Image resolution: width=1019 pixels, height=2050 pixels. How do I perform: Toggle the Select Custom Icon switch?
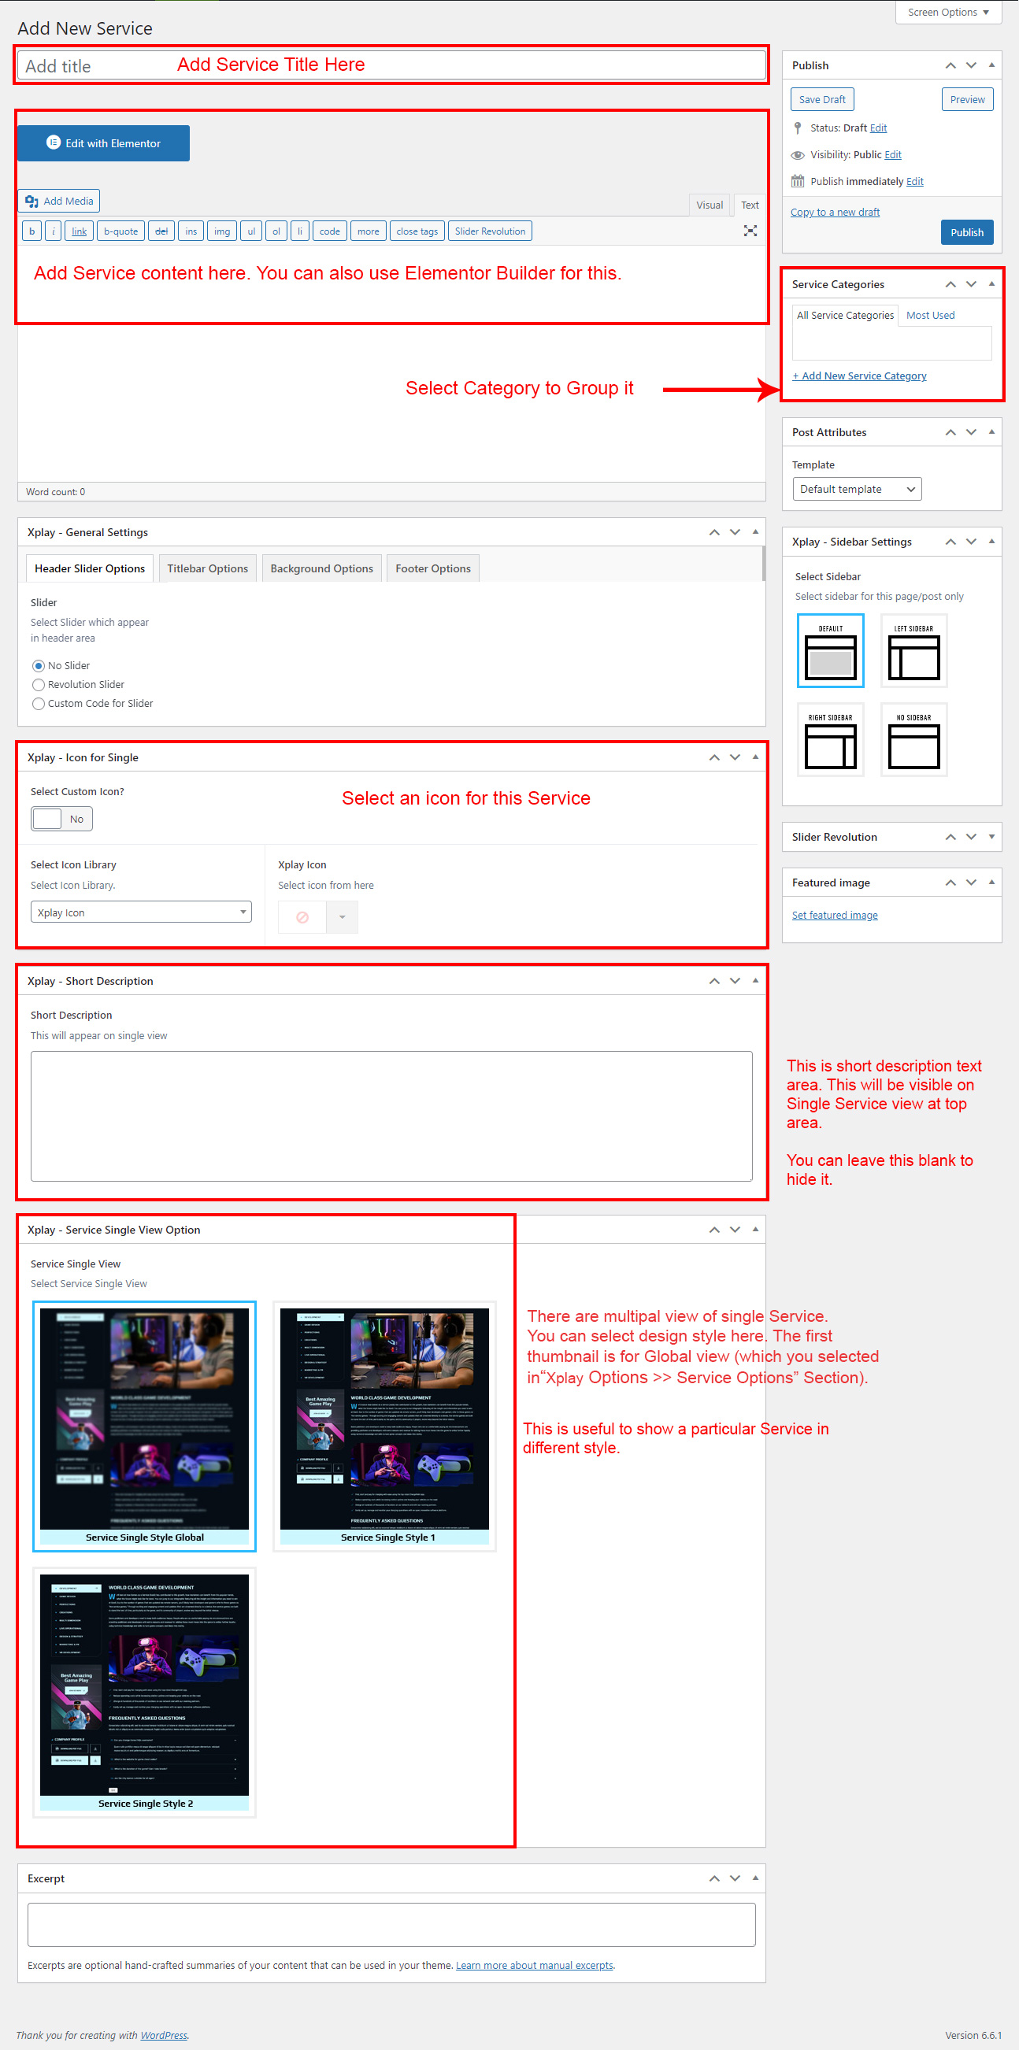pyautogui.click(x=61, y=819)
